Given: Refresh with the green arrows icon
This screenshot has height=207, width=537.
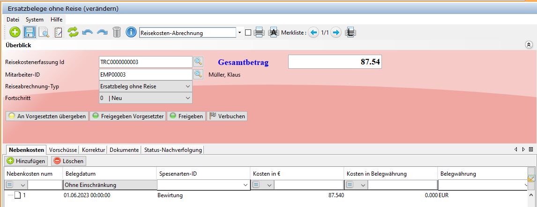Looking at the screenshot, I should point(73,33).
